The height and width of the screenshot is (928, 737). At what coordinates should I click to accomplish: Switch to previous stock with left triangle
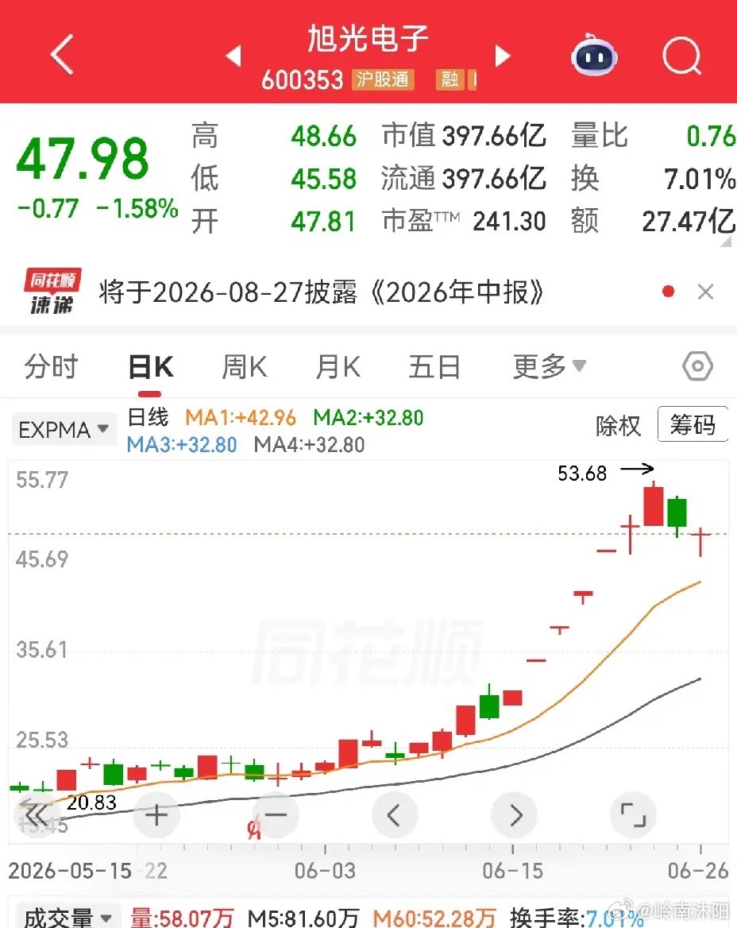click(x=233, y=56)
